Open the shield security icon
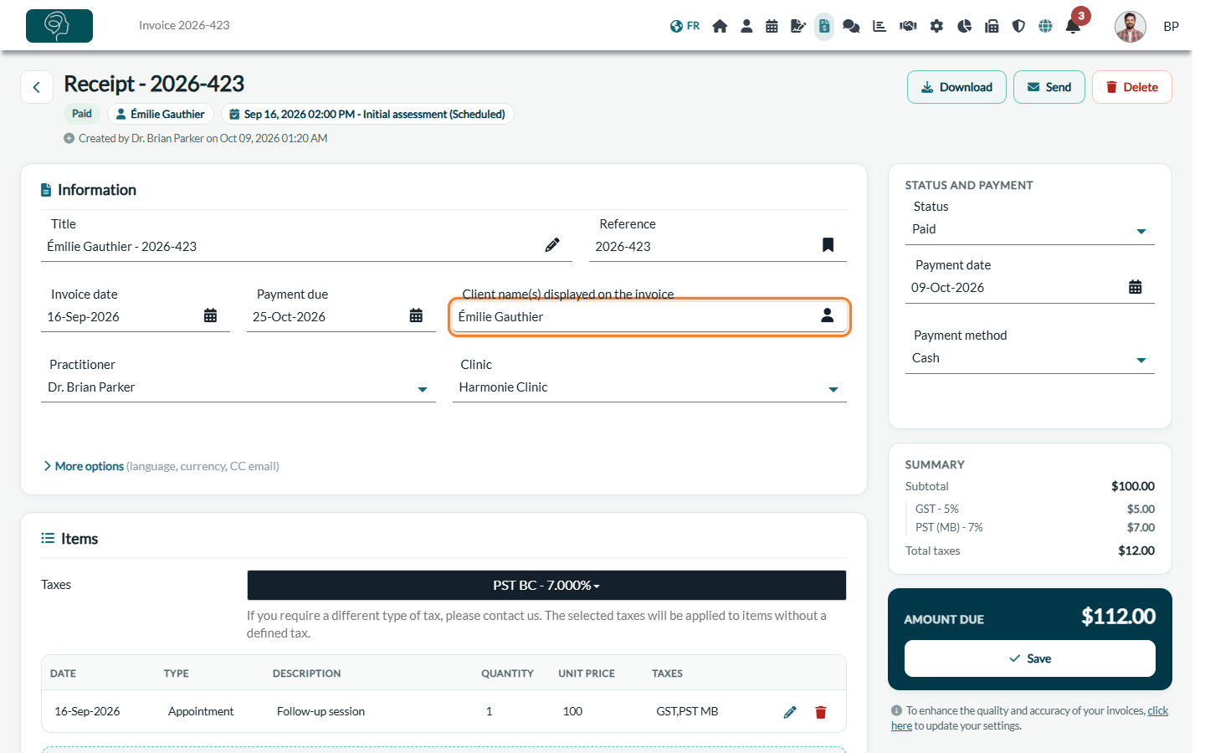Viewport: 1205px width, 753px height. tap(1018, 26)
